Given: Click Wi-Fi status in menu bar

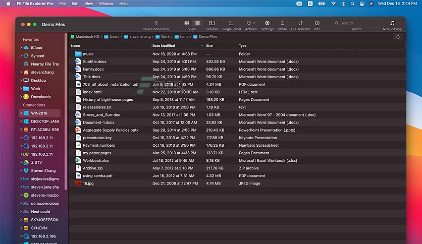Looking at the screenshot, I should tap(334, 4).
